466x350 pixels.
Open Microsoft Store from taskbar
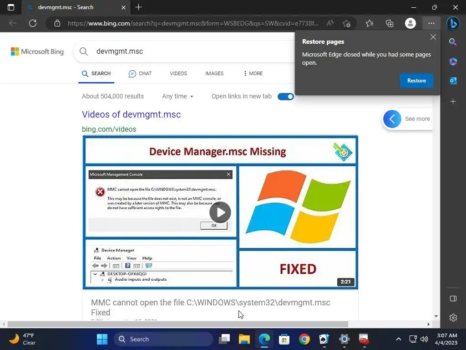click(284, 339)
